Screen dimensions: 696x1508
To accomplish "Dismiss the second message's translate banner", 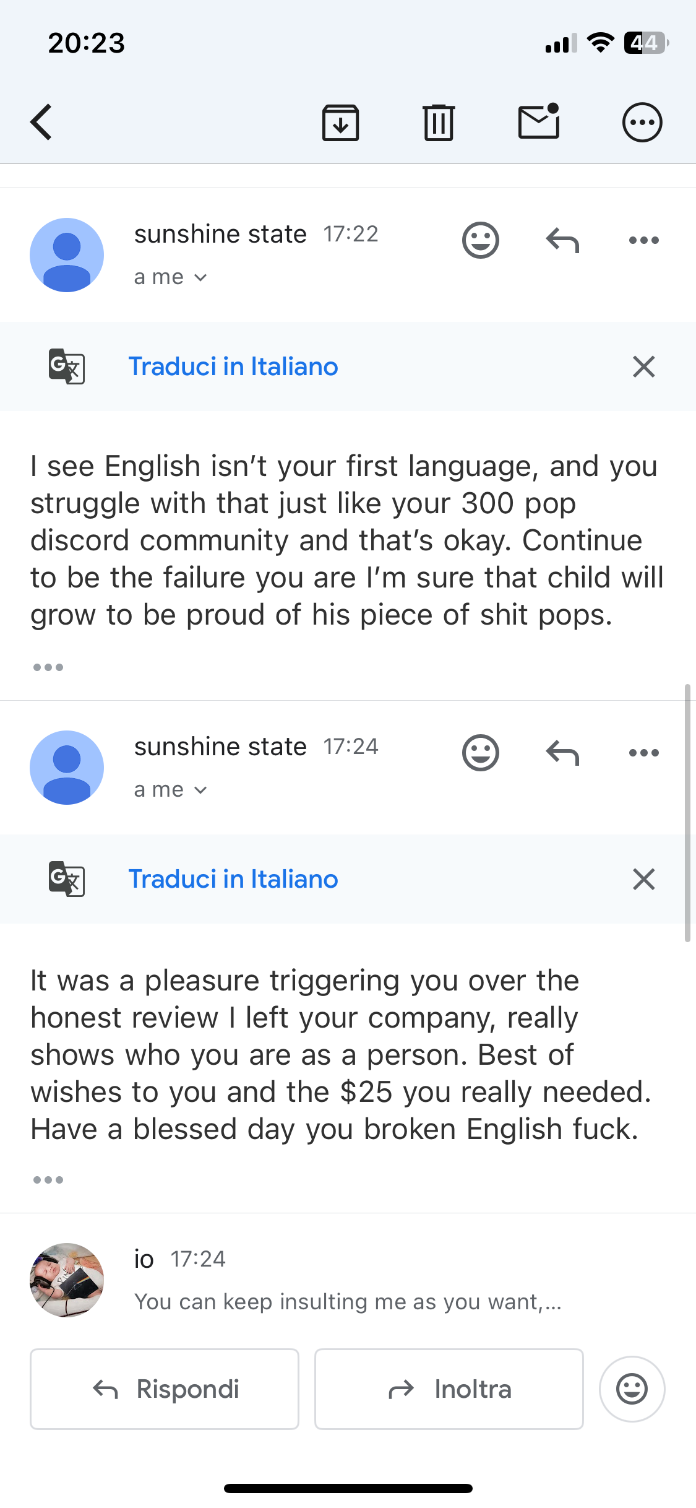I will 643,879.
